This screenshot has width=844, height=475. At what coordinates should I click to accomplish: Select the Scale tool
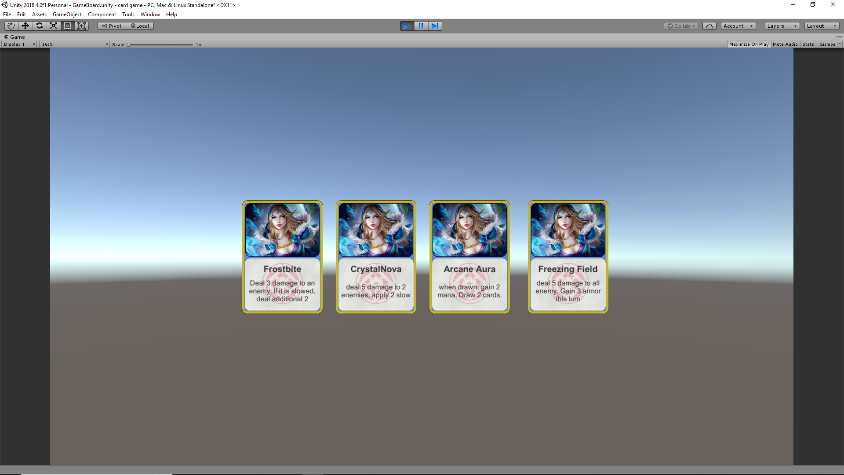(x=53, y=26)
